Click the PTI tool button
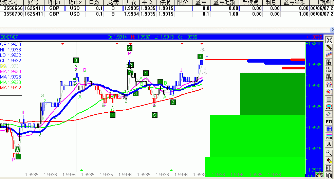Image resolution: width=334 pixels, height=179 pixels. coord(329,122)
